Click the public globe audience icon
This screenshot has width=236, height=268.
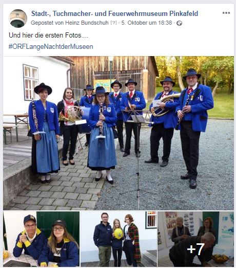click(179, 23)
